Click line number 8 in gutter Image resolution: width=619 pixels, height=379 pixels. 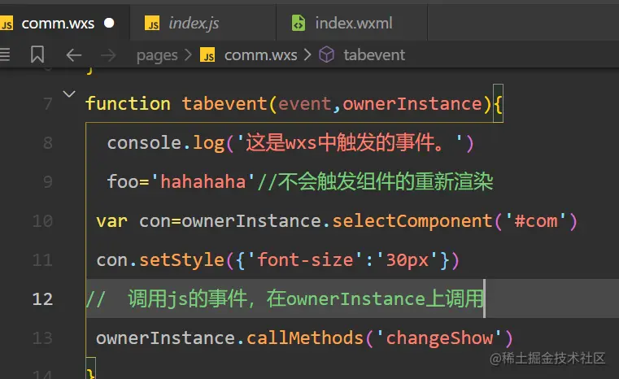48,143
